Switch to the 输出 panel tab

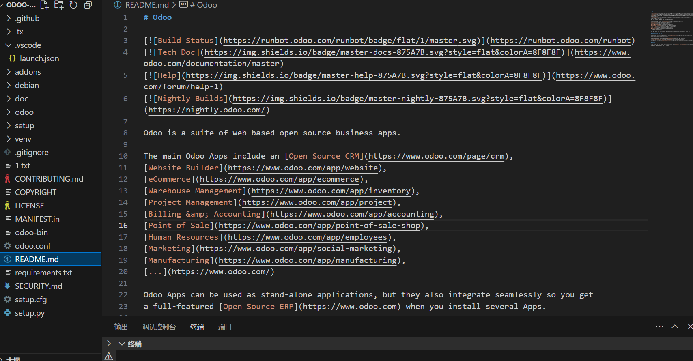(121, 327)
